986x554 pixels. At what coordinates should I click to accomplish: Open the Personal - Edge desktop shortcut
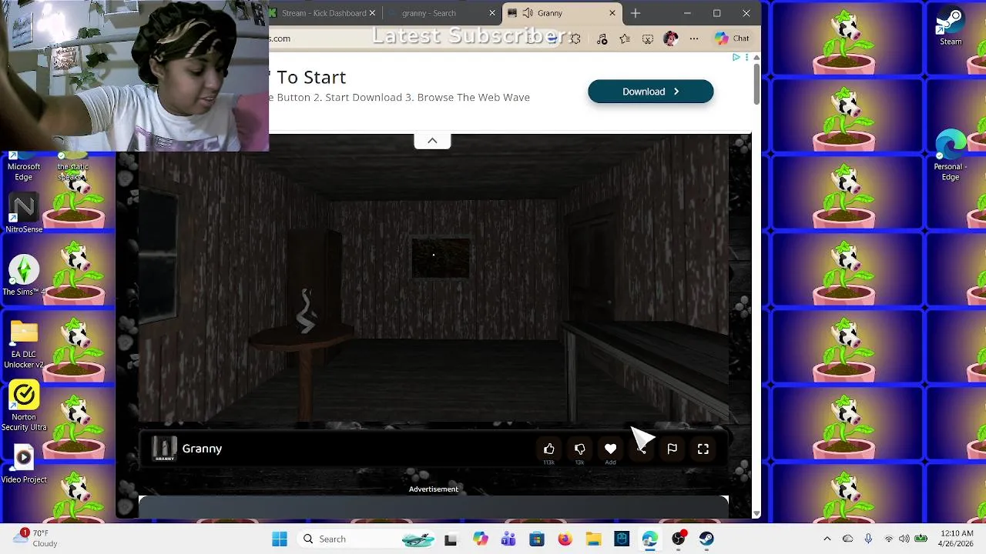[x=951, y=155]
